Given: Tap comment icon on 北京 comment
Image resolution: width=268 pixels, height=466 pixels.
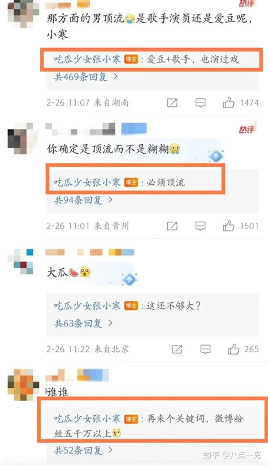Looking at the screenshot, I should coord(205,349).
